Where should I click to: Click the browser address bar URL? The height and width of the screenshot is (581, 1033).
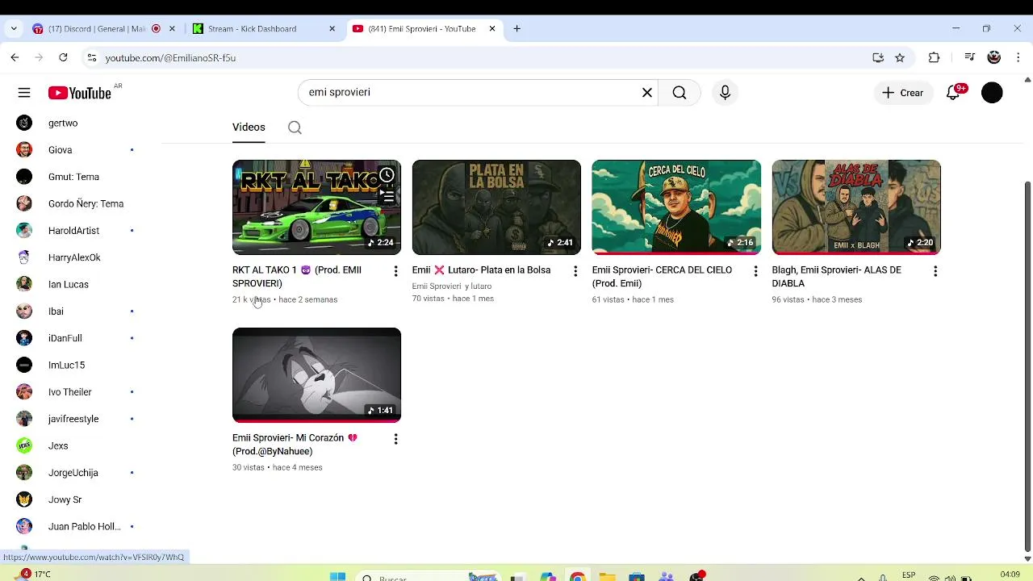click(170, 58)
